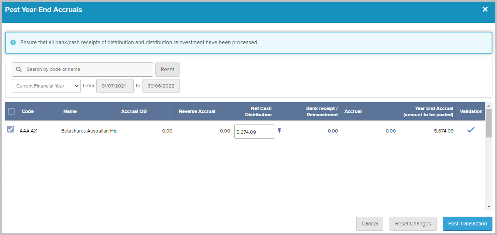Click the Net Cash Distribution amount field
Viewport: 497px width, 235px height.
(x=254, y=132)
